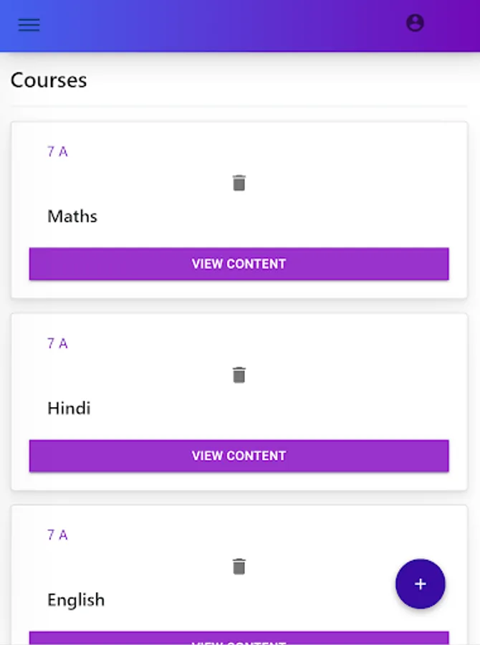View content for the Maths course

click(239, 264)
